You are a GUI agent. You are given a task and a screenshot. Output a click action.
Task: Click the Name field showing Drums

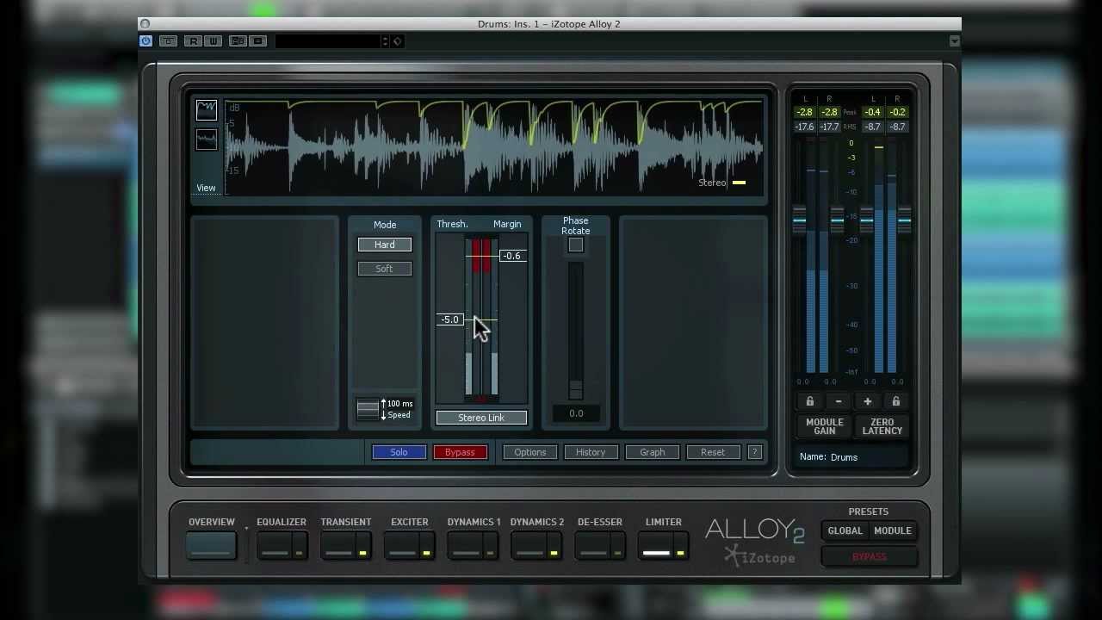point(853,457)
